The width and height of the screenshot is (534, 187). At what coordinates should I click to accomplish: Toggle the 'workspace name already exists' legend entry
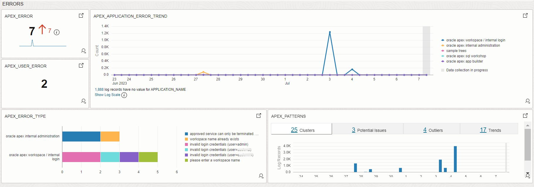coord(214,139)
